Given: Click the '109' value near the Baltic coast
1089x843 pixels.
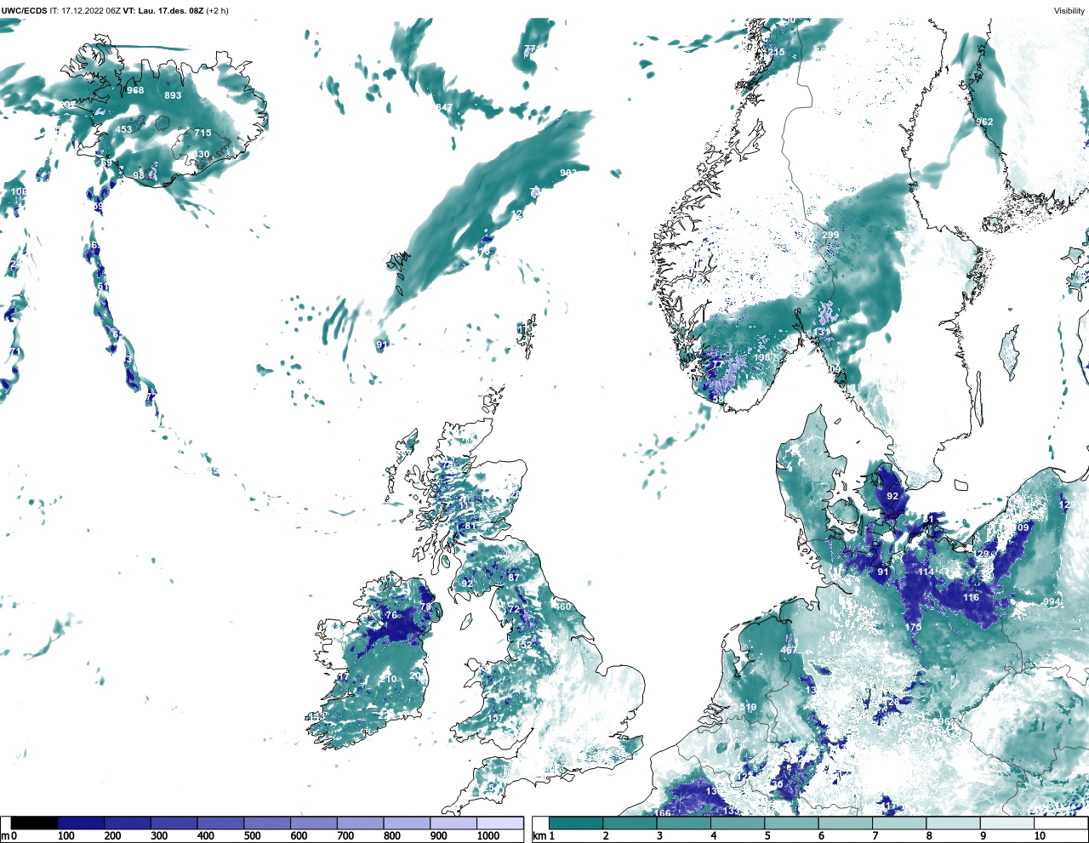Looking at the screenshot, I should [x=1020, y=527].
